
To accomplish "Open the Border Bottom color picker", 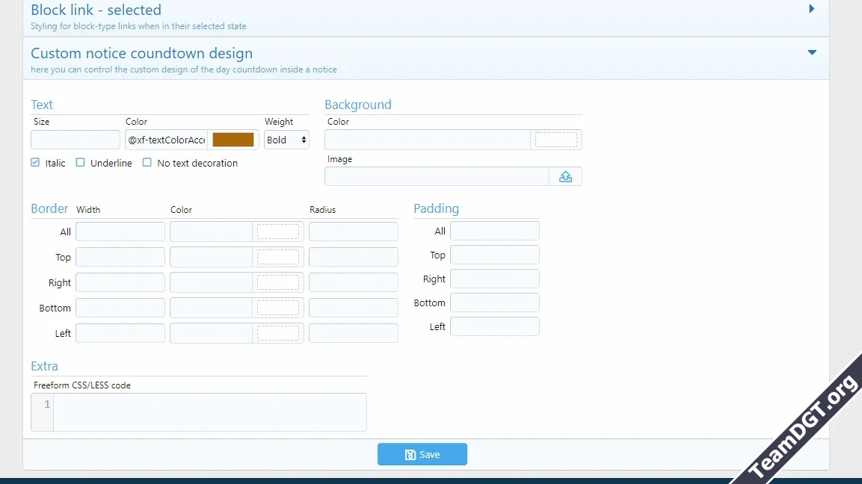I will 278,307.
